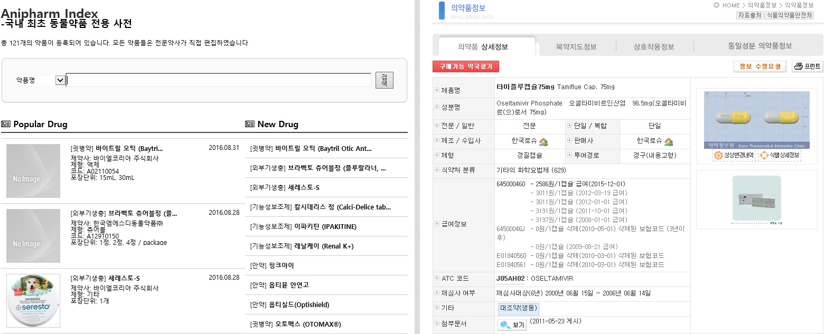Click the Seresto product thumbnail image

click(33, 301)
